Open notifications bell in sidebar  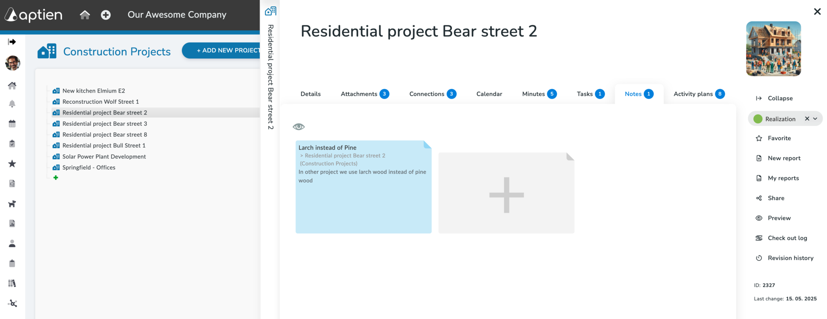point(12,104)
